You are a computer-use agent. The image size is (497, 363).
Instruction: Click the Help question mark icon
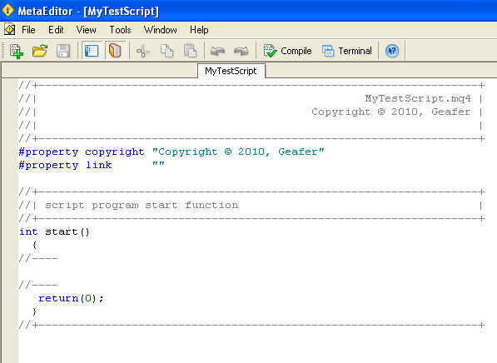pyautogui.click(x=392, y=51)
